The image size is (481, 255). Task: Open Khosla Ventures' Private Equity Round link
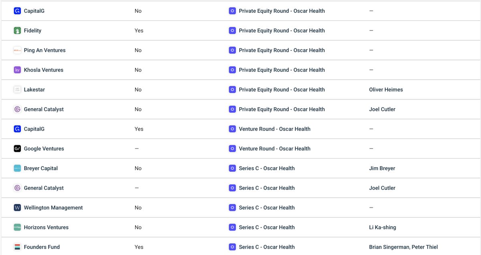[x=282, y=70]
